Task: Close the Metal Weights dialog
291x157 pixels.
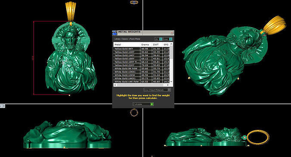Action: coord(172,33)
